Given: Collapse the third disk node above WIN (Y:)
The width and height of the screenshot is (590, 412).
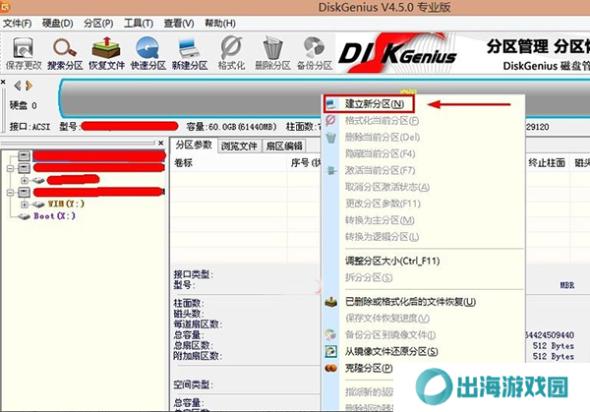Looking at the screenshot, I should pos(10,193).
